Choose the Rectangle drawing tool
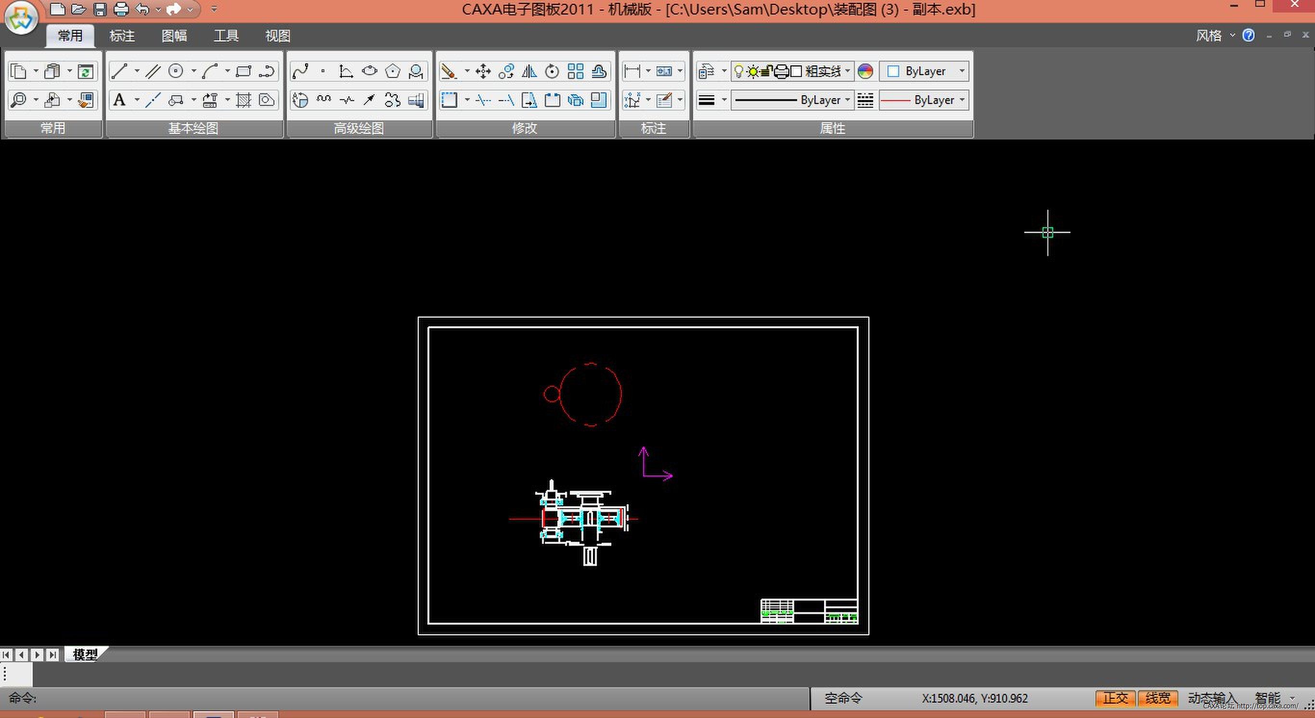The width and height of the screenshot is (1315, 718). (x=244, y=71)
